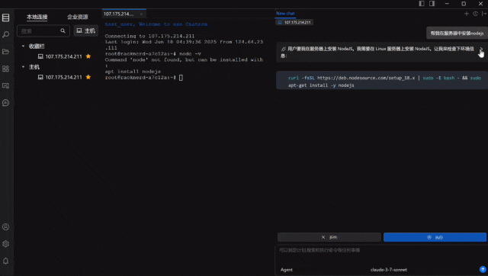Collapse the 收藏栏 tree group
The height and width of the screenshot is (276, 488).
coord(23,46)
